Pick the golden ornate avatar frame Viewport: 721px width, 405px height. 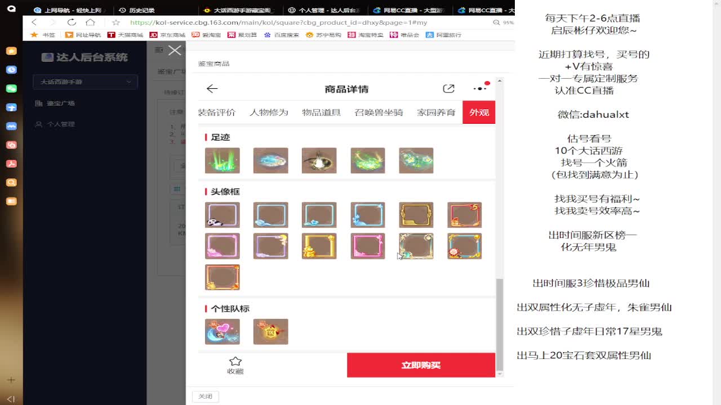416,215
